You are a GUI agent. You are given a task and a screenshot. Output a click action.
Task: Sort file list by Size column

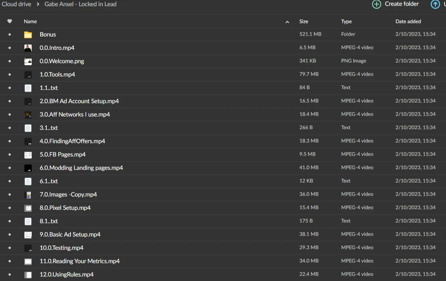[x=304, y=21]
